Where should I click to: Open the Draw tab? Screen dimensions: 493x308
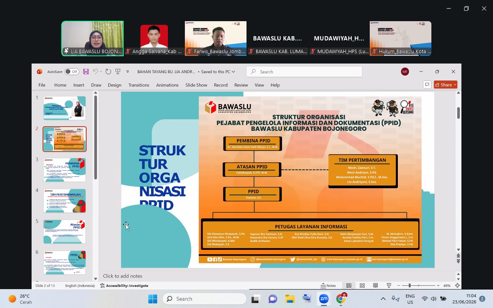96,85
